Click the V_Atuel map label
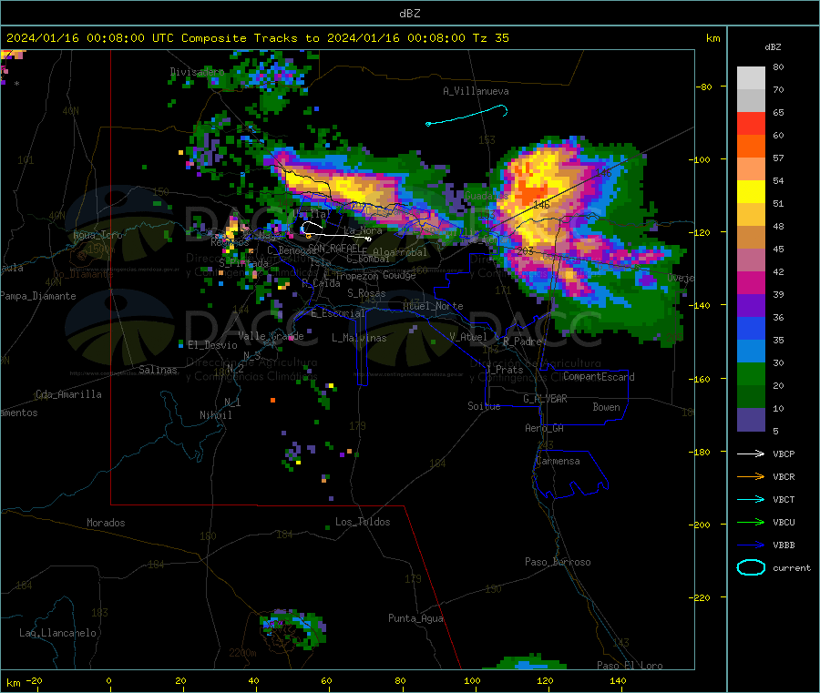This screenshot has height=693, width=820. point(468,337)
